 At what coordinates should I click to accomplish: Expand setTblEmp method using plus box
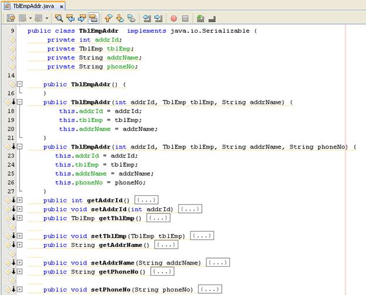click(20, 236)
